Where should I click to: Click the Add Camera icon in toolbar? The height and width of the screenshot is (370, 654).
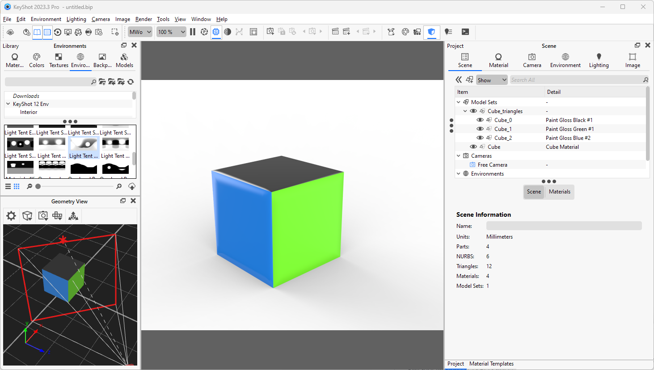270,31
